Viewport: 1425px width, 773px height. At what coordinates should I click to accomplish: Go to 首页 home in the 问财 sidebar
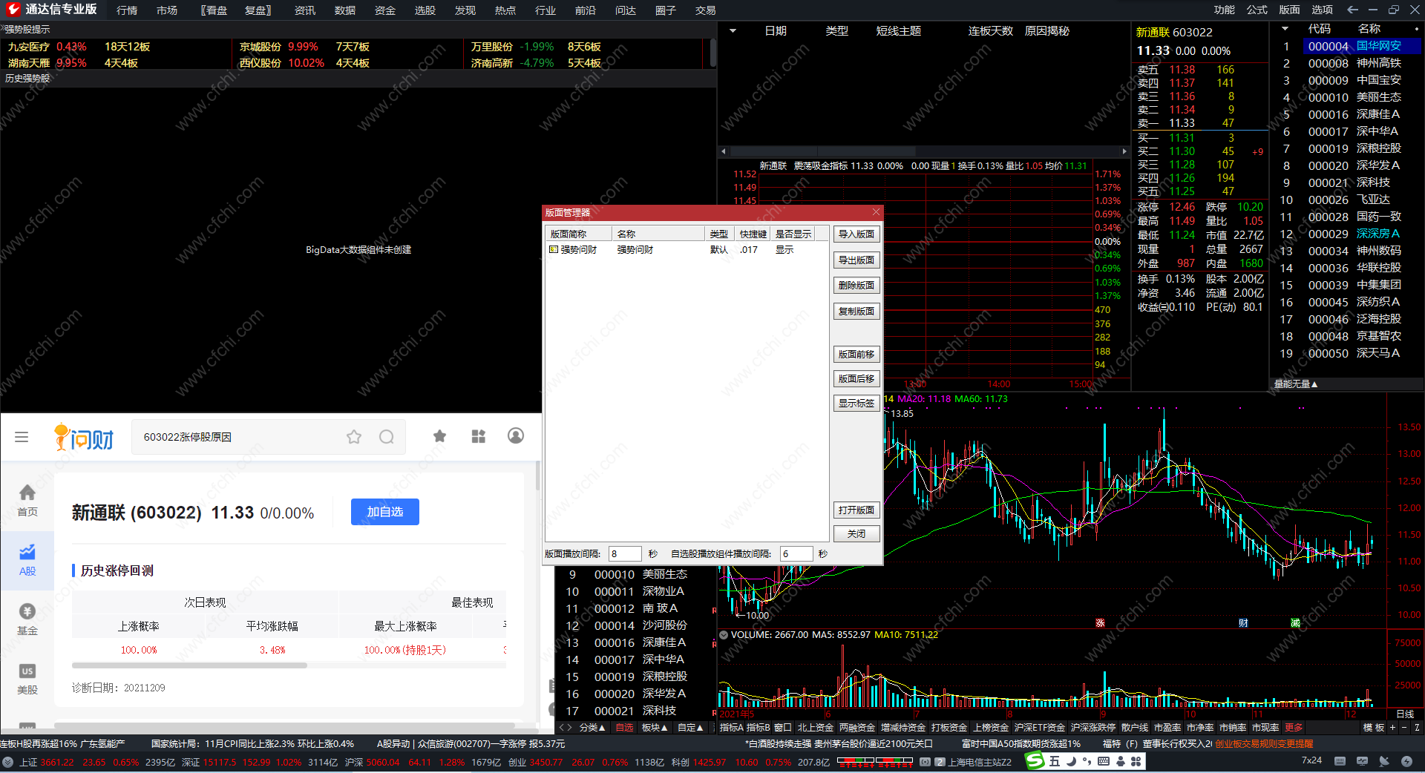pyautogui.click(x=27, y=501)
